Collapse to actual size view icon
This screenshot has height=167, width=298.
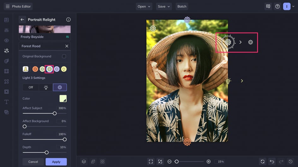click(x=160, y=162)
